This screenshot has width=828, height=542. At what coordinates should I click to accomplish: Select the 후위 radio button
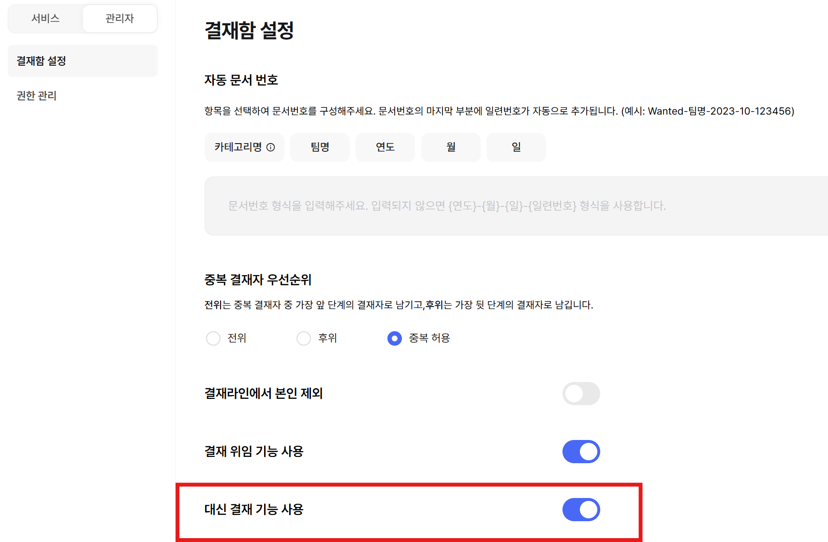(x=304, y=338)
